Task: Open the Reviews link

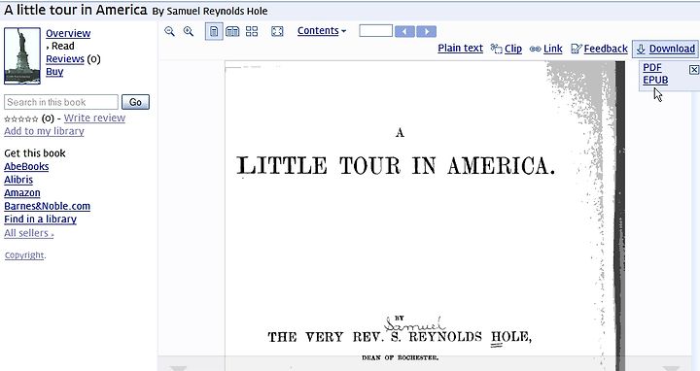Action: click(x=65, y=59)
